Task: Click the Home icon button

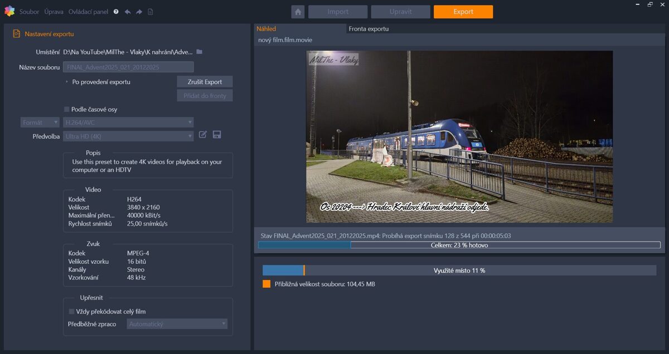Action: 298,12
